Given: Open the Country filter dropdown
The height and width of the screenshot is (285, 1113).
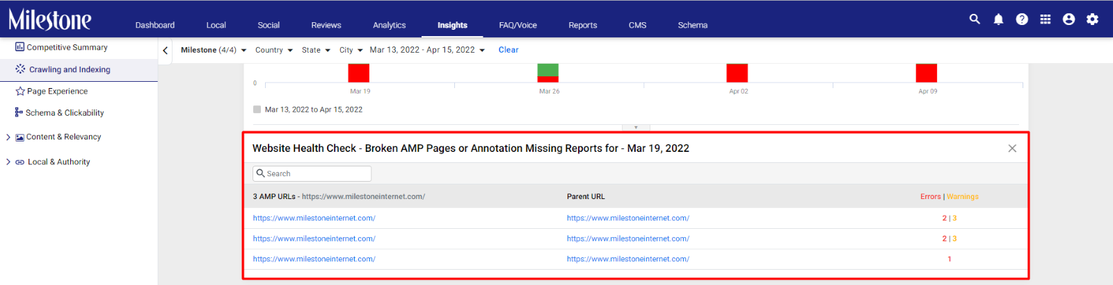Looking at the screenshot, I should 274,50.
